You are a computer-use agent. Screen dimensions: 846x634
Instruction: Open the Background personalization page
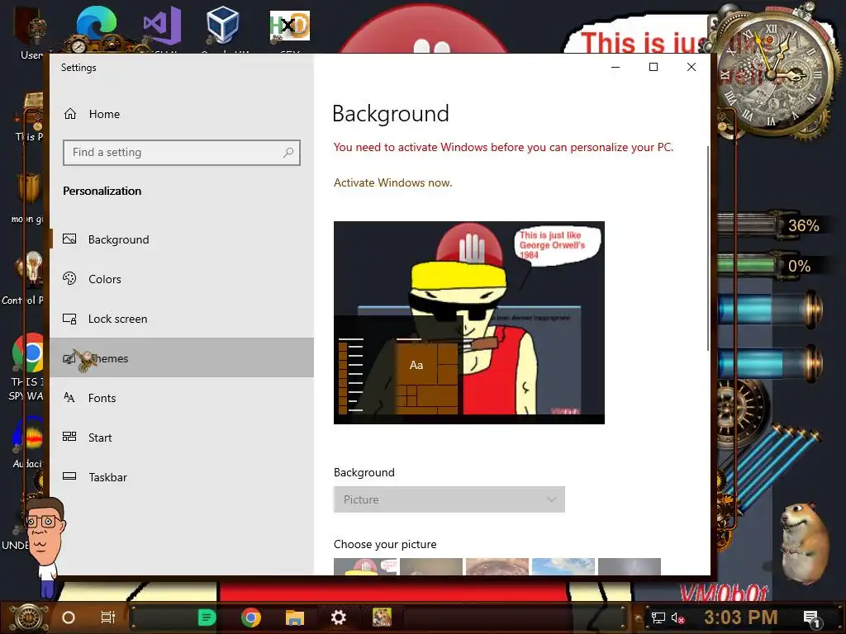182,239
